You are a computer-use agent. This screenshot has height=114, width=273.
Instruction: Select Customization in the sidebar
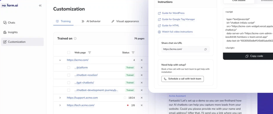[x=22, y=42]
